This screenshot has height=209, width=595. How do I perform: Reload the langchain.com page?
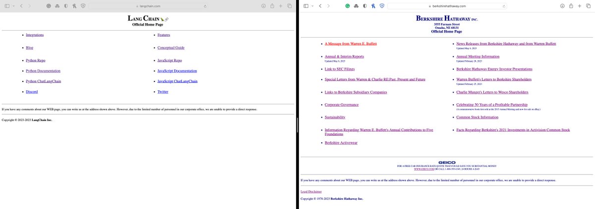tap(205, 6)
